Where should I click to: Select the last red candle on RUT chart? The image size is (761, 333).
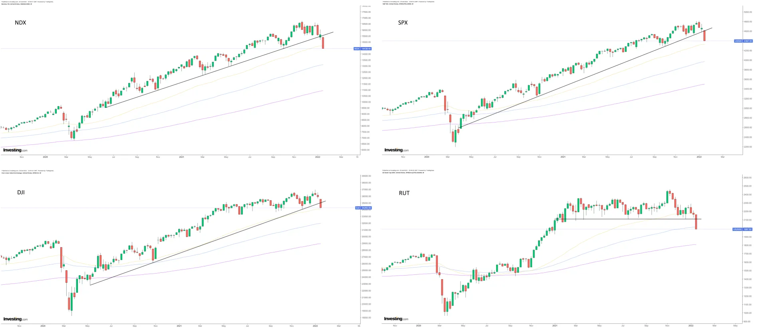click(696, 222)
